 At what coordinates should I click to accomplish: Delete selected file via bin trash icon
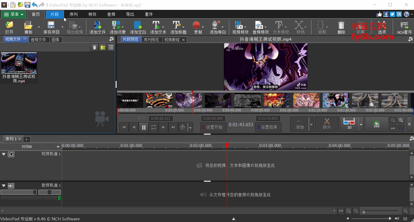click(94, 47)
